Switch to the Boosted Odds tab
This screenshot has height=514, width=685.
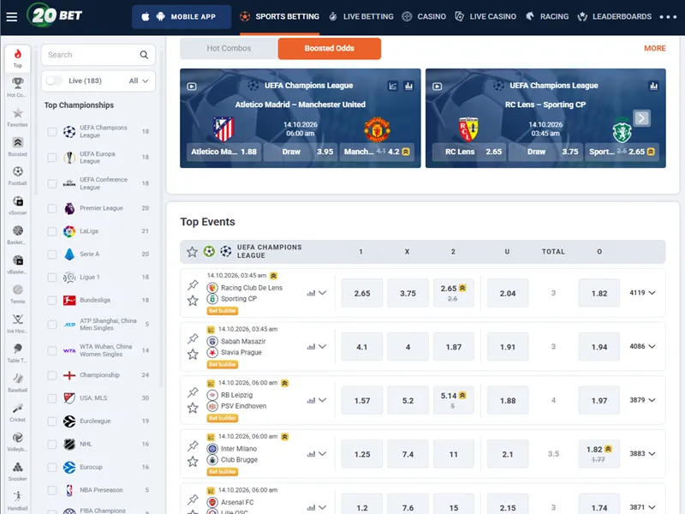coord(330,49)
